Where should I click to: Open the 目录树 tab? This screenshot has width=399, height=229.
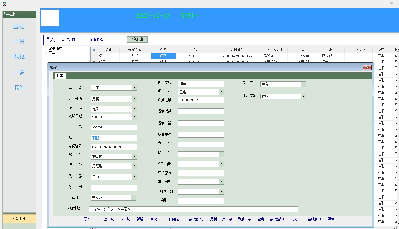(x=68, y=40)
